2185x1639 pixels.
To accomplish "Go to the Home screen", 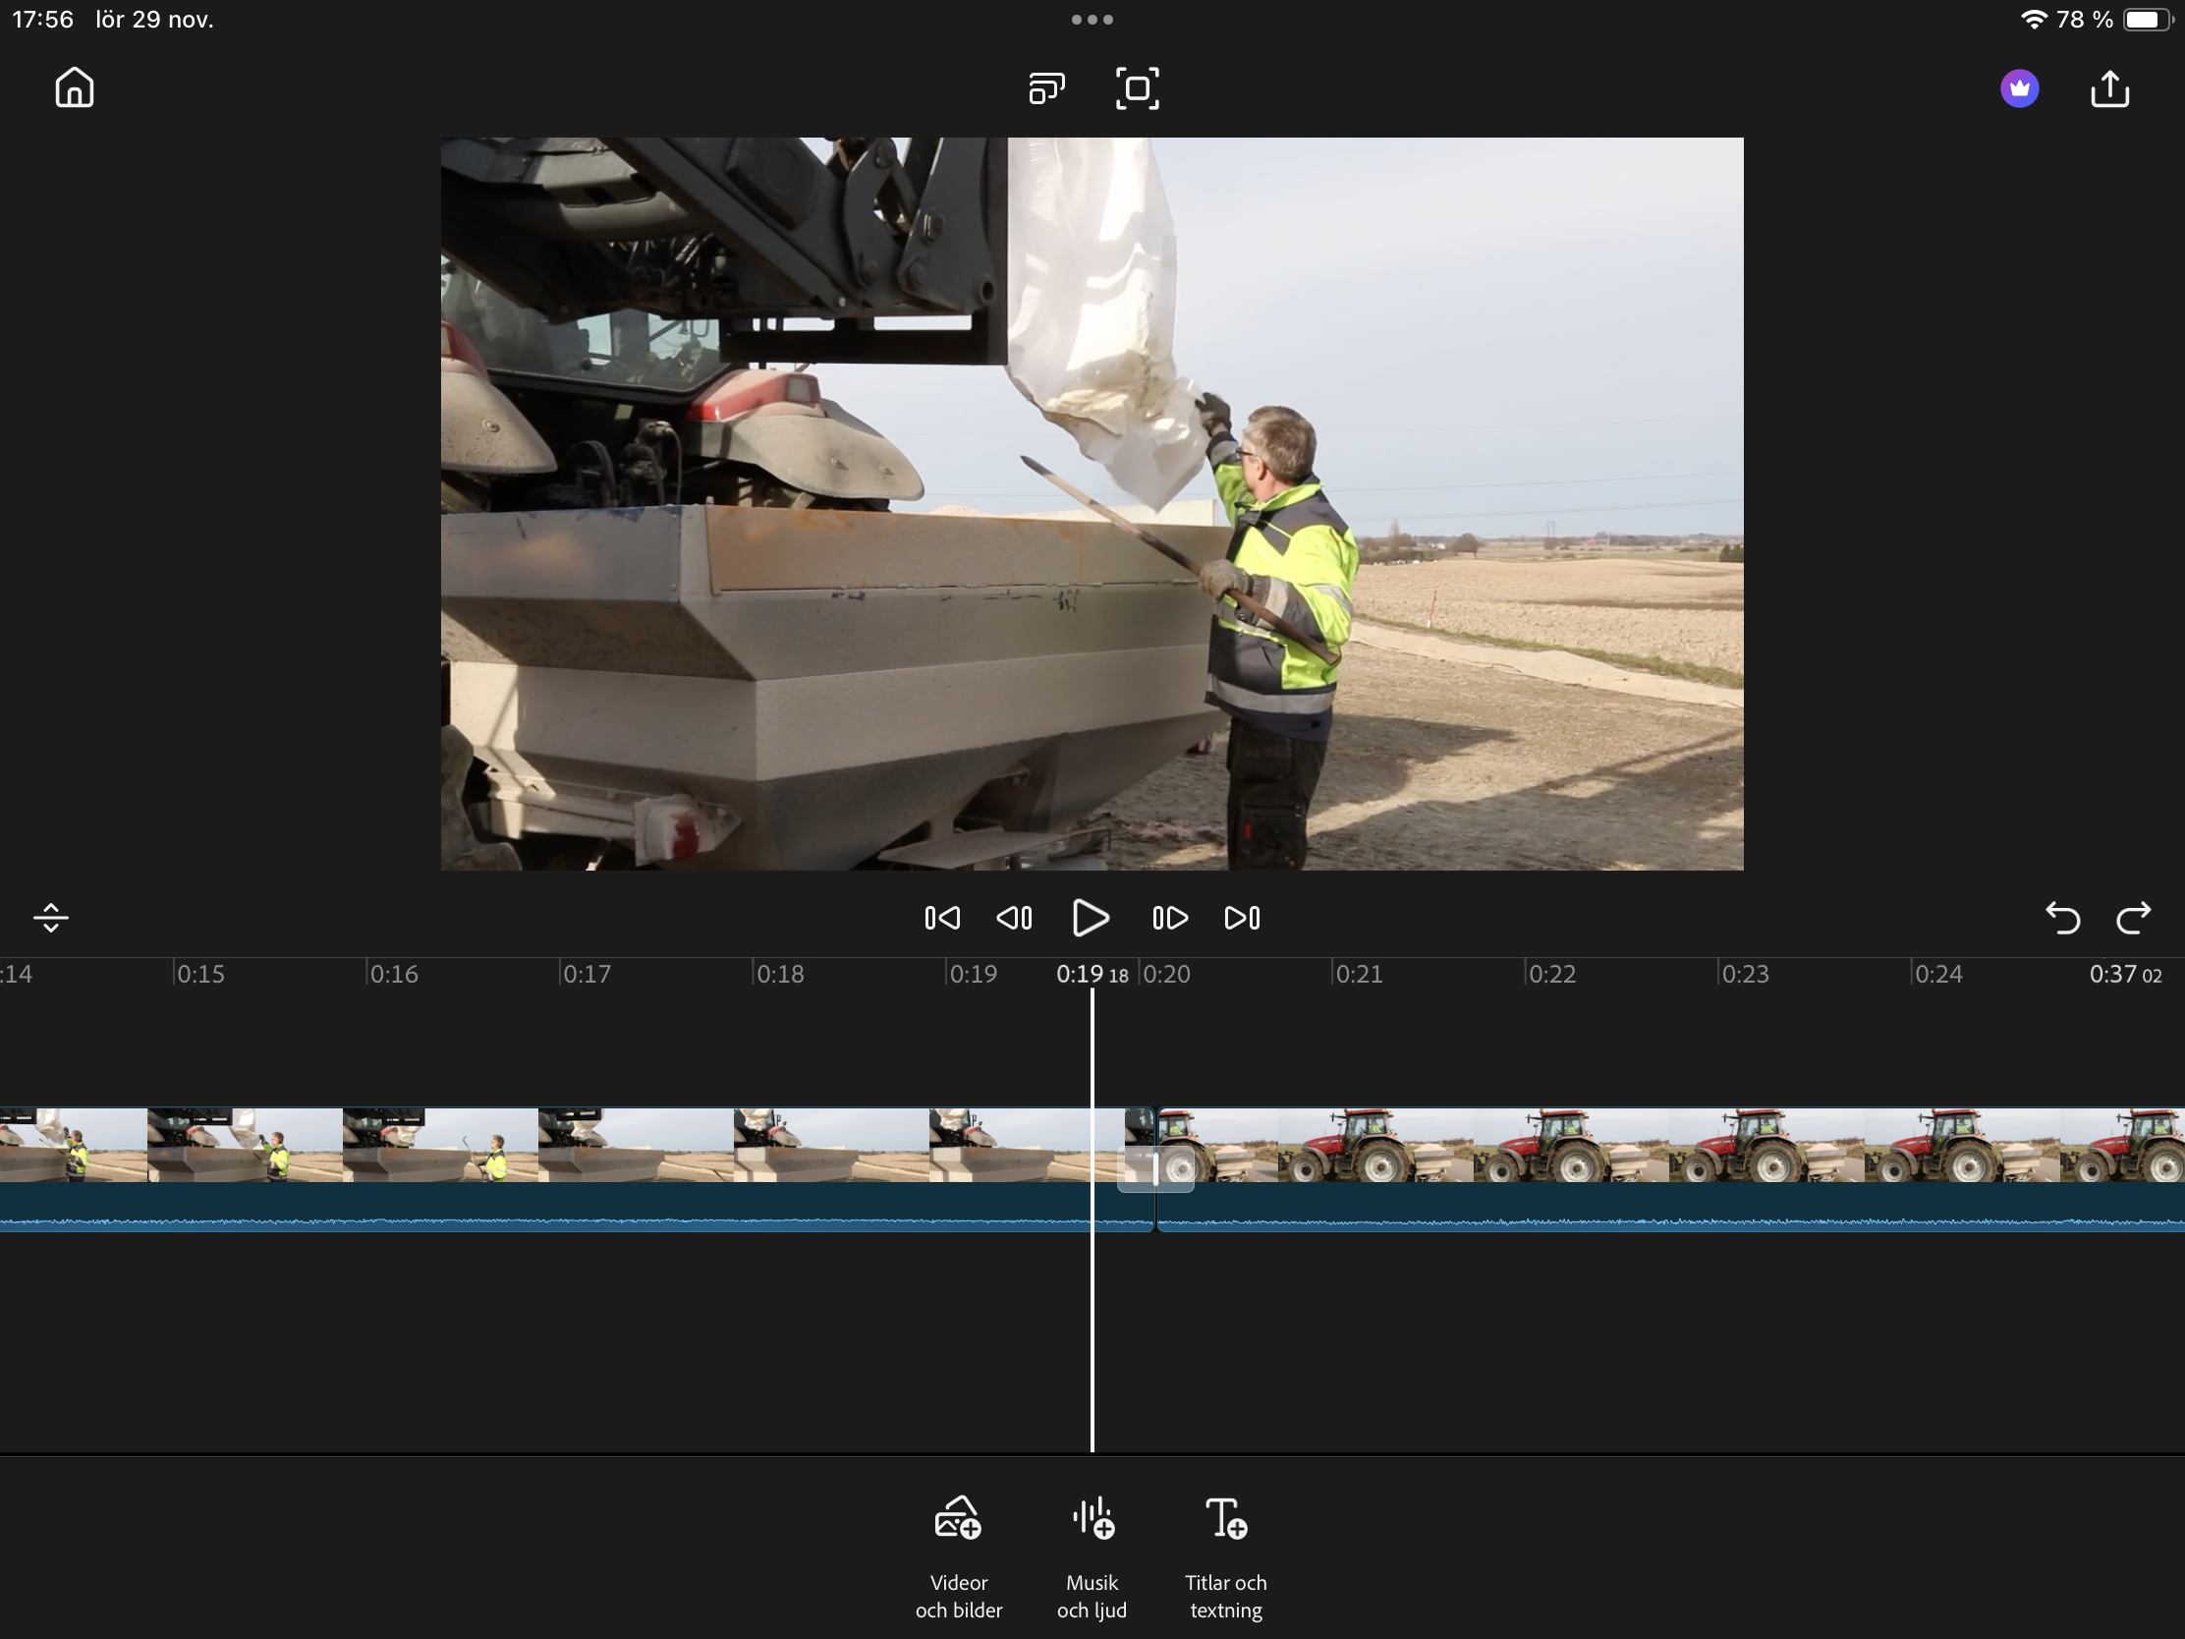I will (x=74, y=87).
